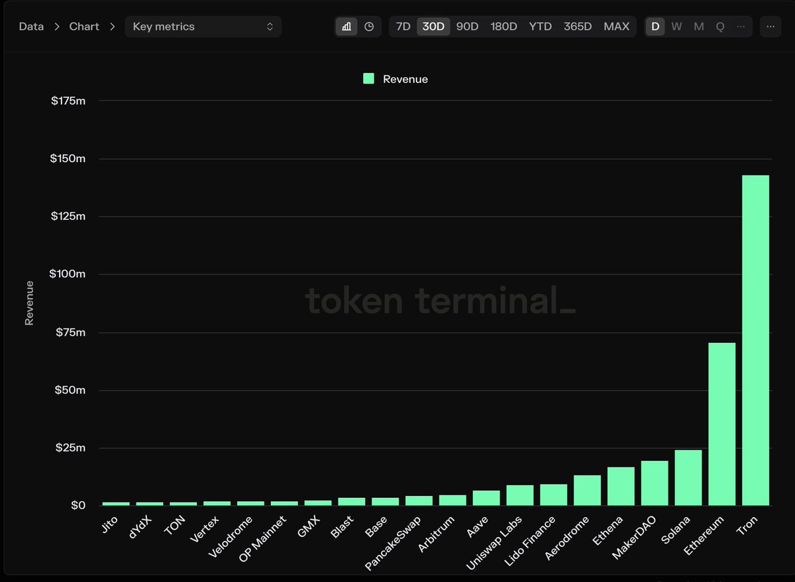Select the YTD time range
Image resolution: width=795 pixels, height=582 pixels.
click(x=540, y=26)
